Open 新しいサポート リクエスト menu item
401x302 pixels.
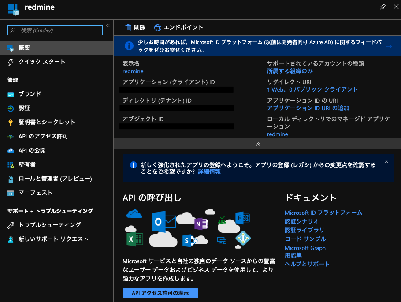point(56,239)
